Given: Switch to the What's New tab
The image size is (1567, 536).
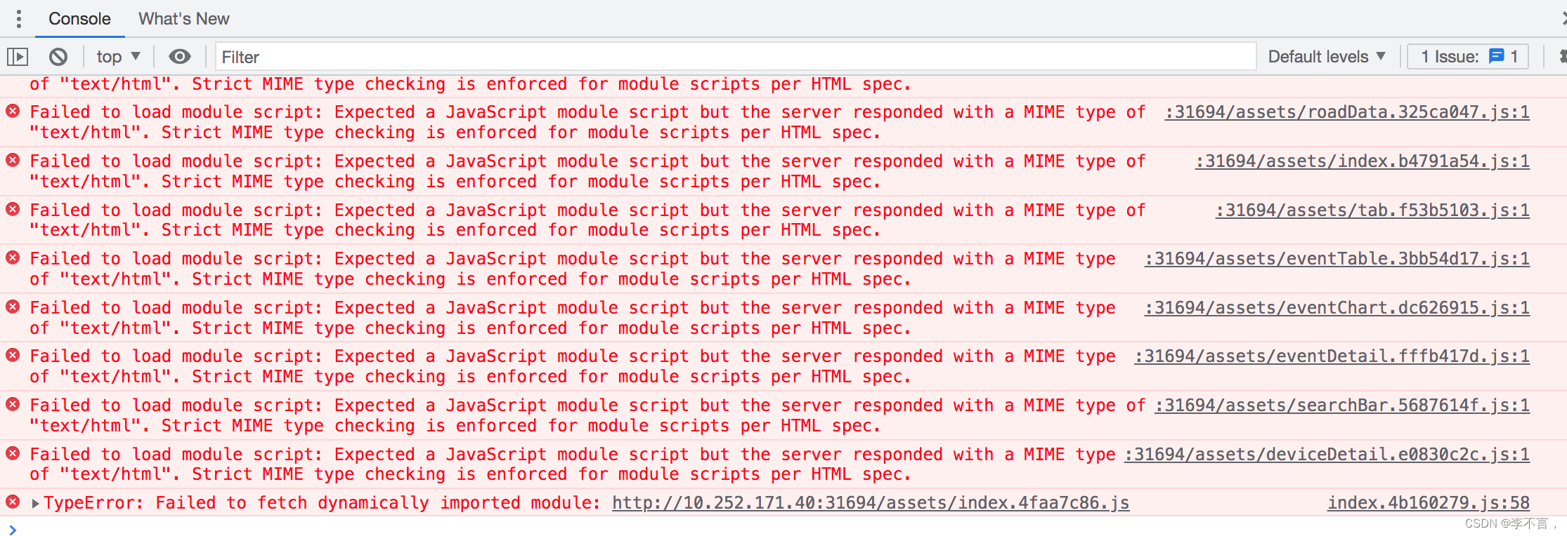Looking at the screenshot, I should [183, 19].
